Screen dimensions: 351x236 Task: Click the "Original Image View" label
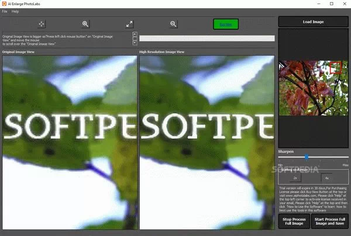click(18, 52)
